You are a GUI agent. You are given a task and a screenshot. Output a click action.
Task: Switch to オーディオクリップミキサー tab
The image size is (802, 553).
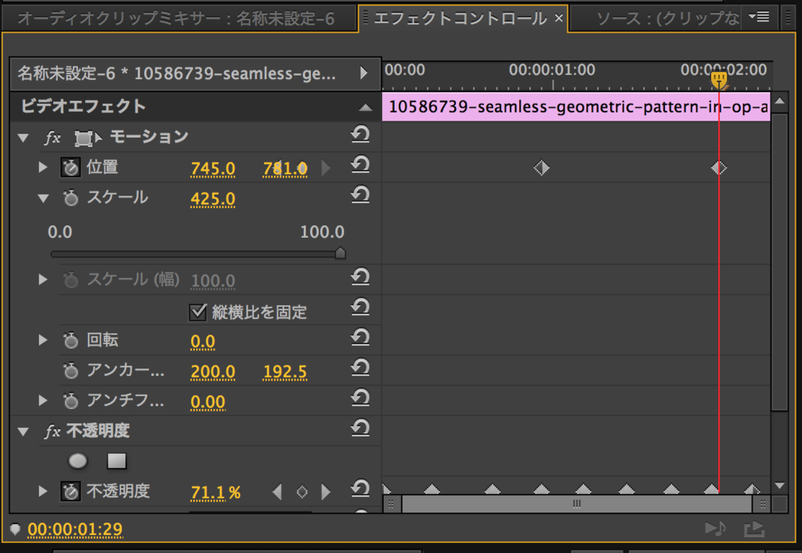[x=176, y=19]
